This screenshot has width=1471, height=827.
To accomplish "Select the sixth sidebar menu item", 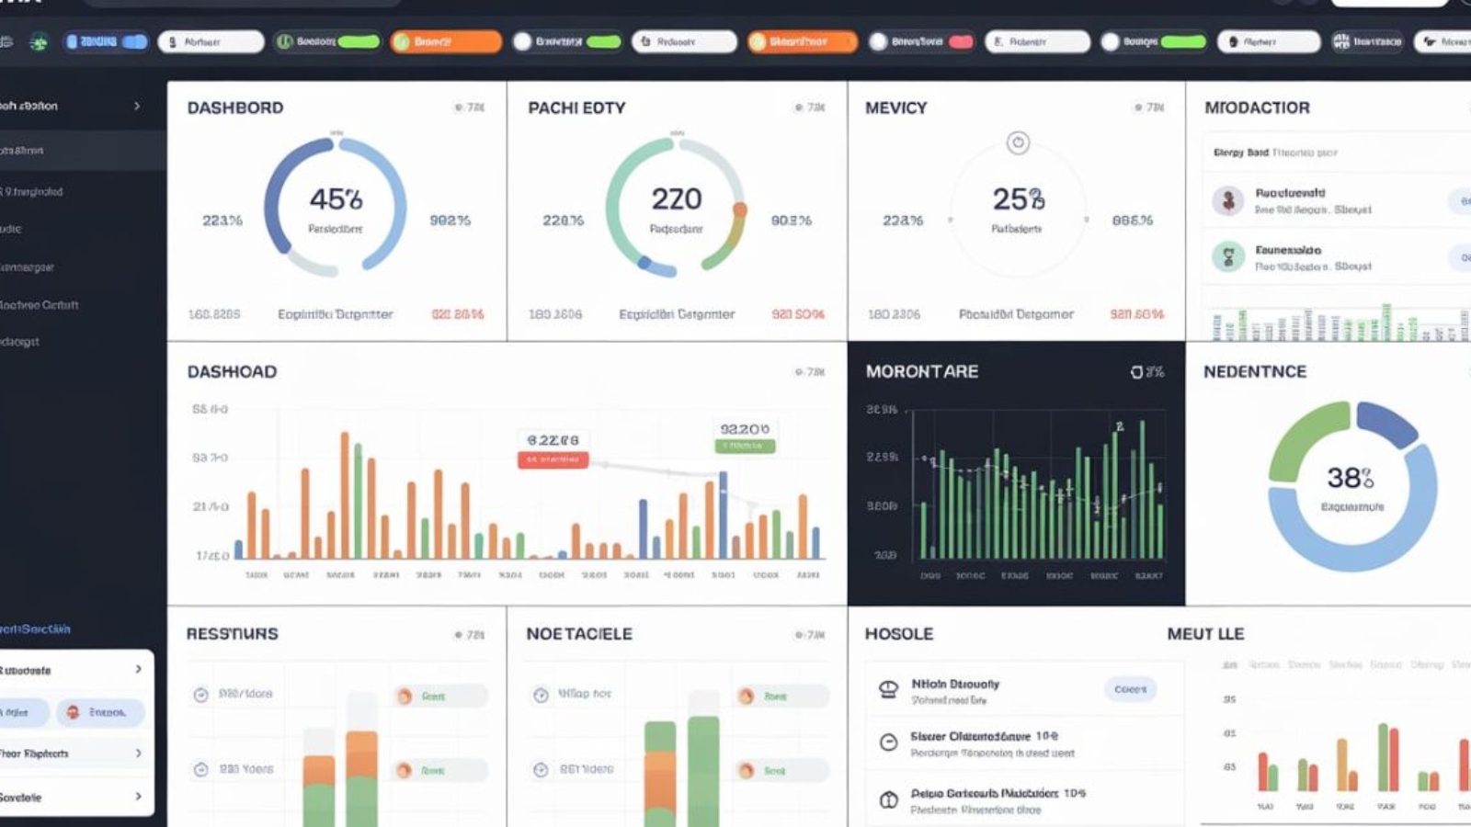I will 83,304.
